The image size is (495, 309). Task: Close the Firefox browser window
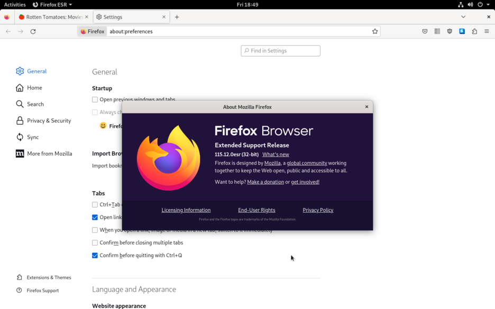point(488,17)
